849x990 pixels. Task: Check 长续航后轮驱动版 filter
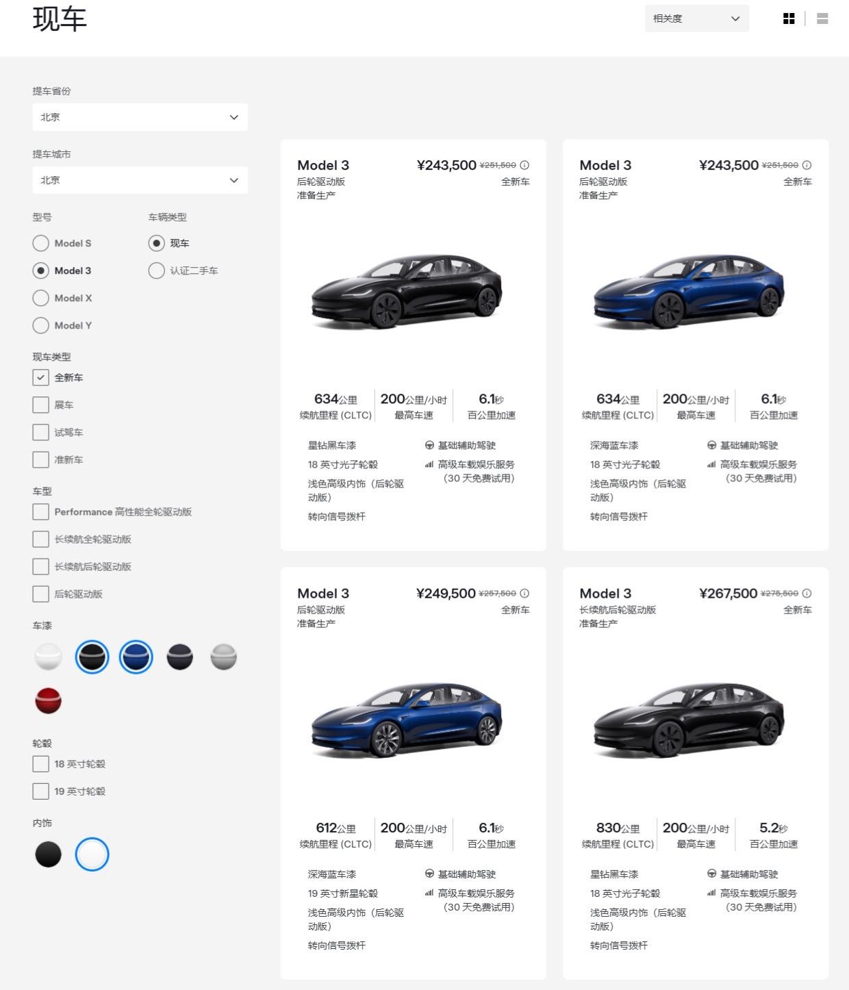coord(40,566)
